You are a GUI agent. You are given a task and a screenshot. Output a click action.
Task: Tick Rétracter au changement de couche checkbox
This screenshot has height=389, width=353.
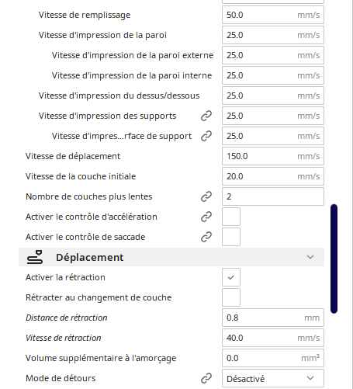231,297
